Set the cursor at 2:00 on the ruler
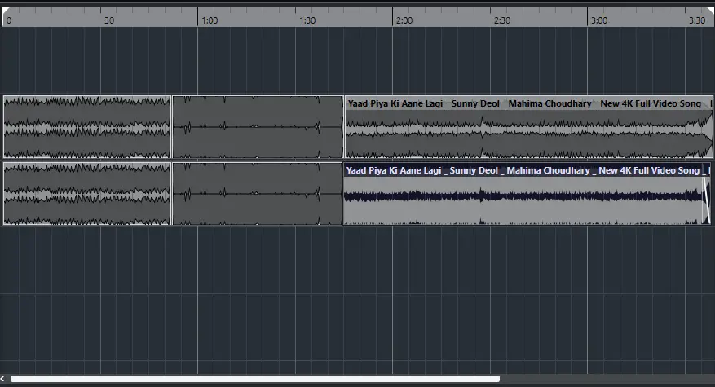 coord(404,20)
